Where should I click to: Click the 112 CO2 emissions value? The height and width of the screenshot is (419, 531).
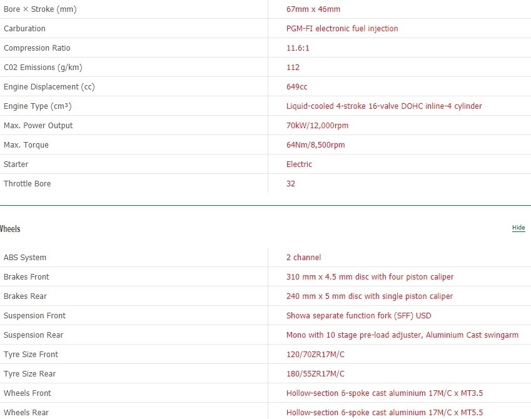pos(293,68)
